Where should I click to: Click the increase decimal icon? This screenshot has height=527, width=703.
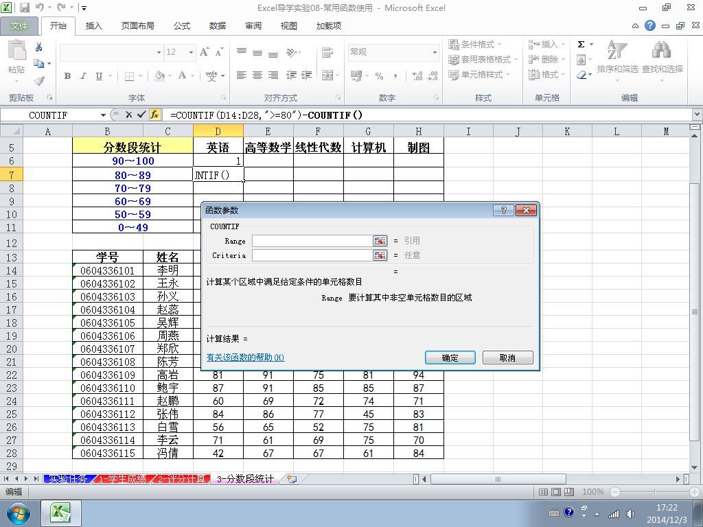[417, 75]
